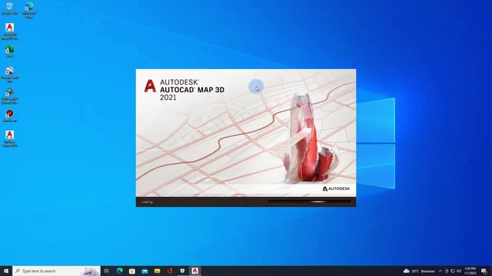The image size is (492, 276).
Task: Click the AutoCAD splash loading progress bar
Action: pos(309,202)
